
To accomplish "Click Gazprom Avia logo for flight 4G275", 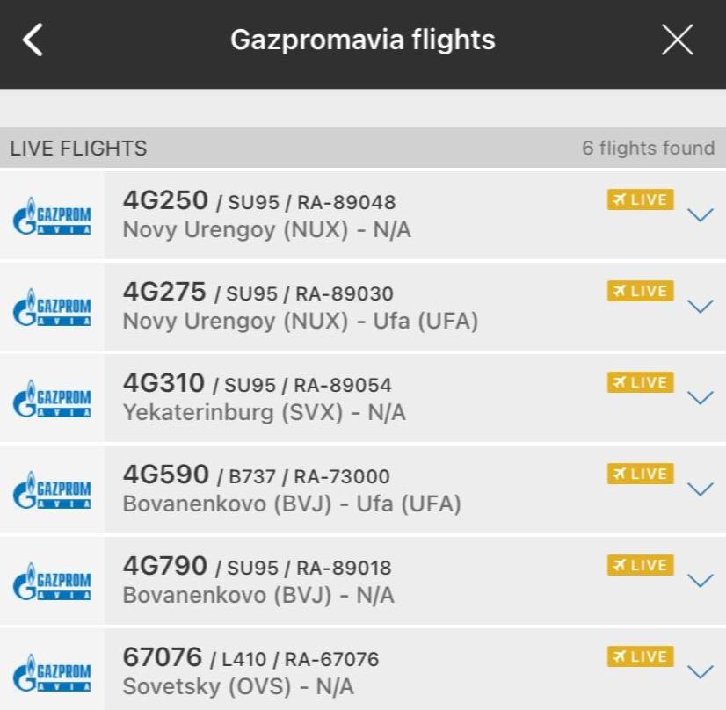I will coord(53,308).
